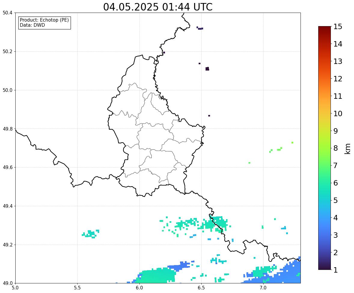
Task: Click the colorbar tick value 11
Action: tap(338, 96)
